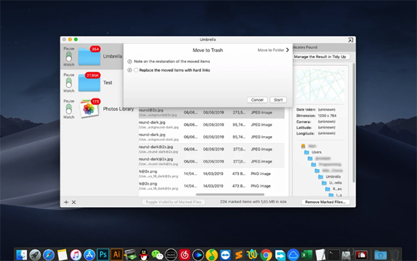Toggle Pause/Watch switch for Umbrella folder
The height and width of the screenshot is (261, 417).
[69, 56]
